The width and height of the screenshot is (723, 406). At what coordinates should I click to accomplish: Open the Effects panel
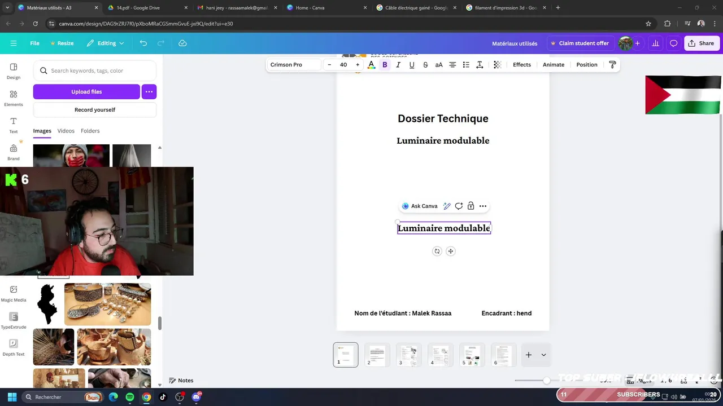(x=522, y=65)
